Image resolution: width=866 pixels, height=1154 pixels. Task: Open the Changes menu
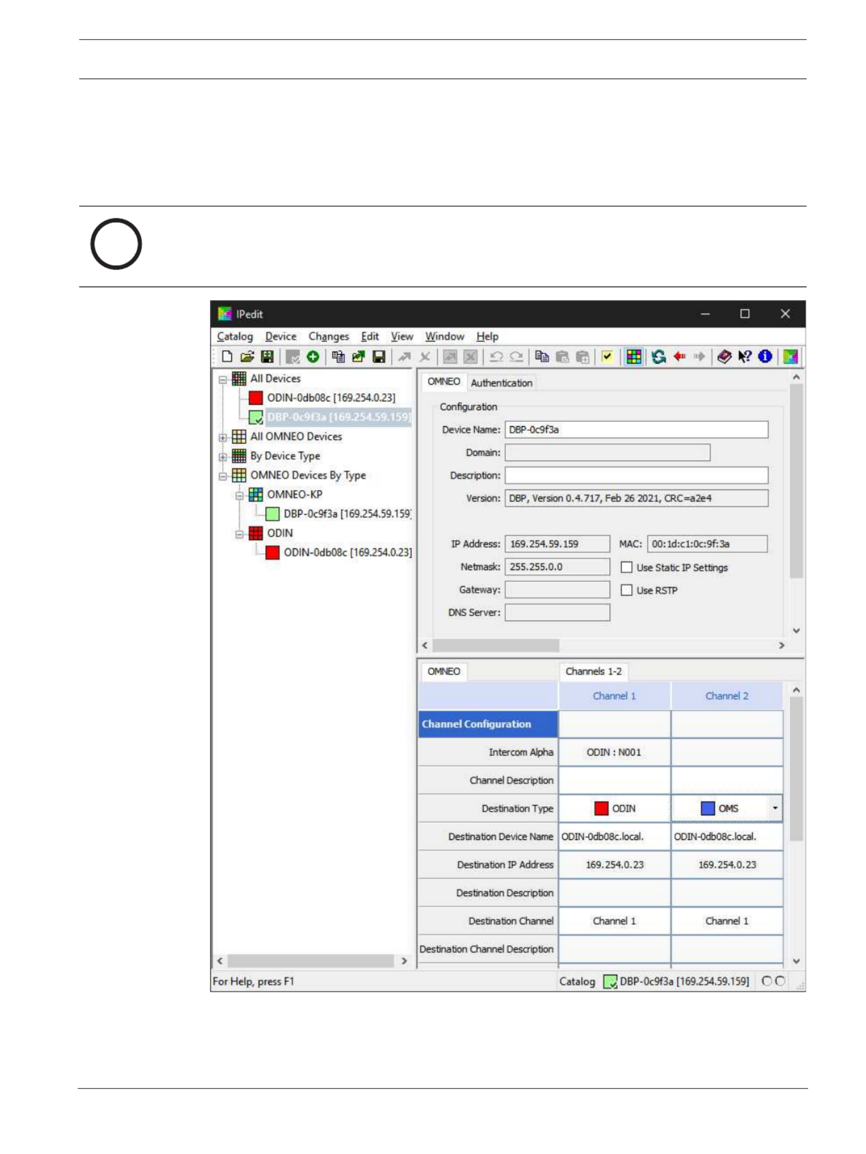coord(328,337)
